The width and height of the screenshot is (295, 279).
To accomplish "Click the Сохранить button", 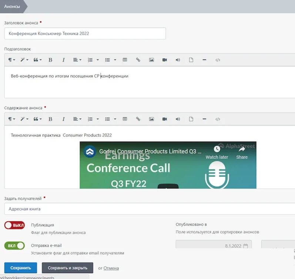I will [x=20, y=268].
